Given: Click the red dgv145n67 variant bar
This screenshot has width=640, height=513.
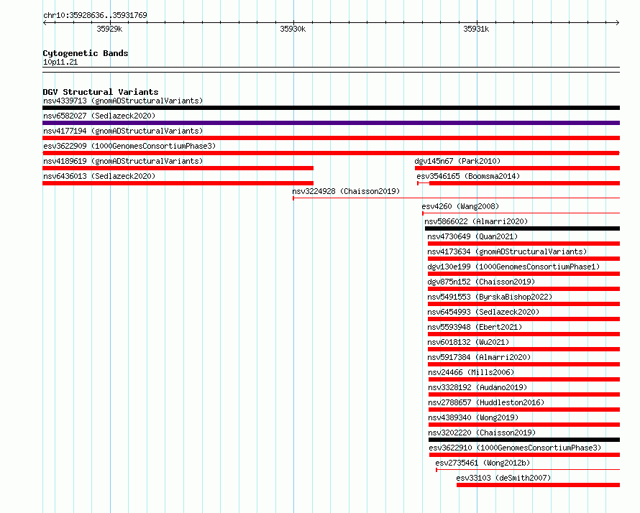Looking at the screenshot, I should (x=517, y=168).
